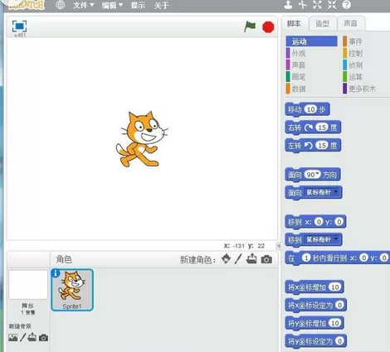Select the shrink sprite tool

click(332, 5)
